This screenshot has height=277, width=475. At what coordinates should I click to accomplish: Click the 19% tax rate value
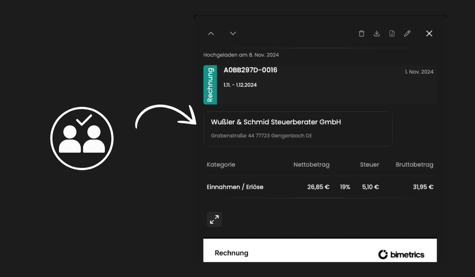[345, 187]
